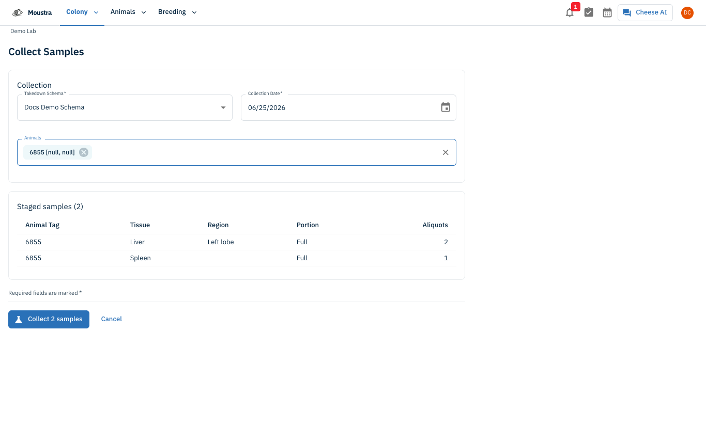This screenshot has height=441, width=706.
Task: Expand the Animals menu chevron
Action: click(x=144, y=12)
